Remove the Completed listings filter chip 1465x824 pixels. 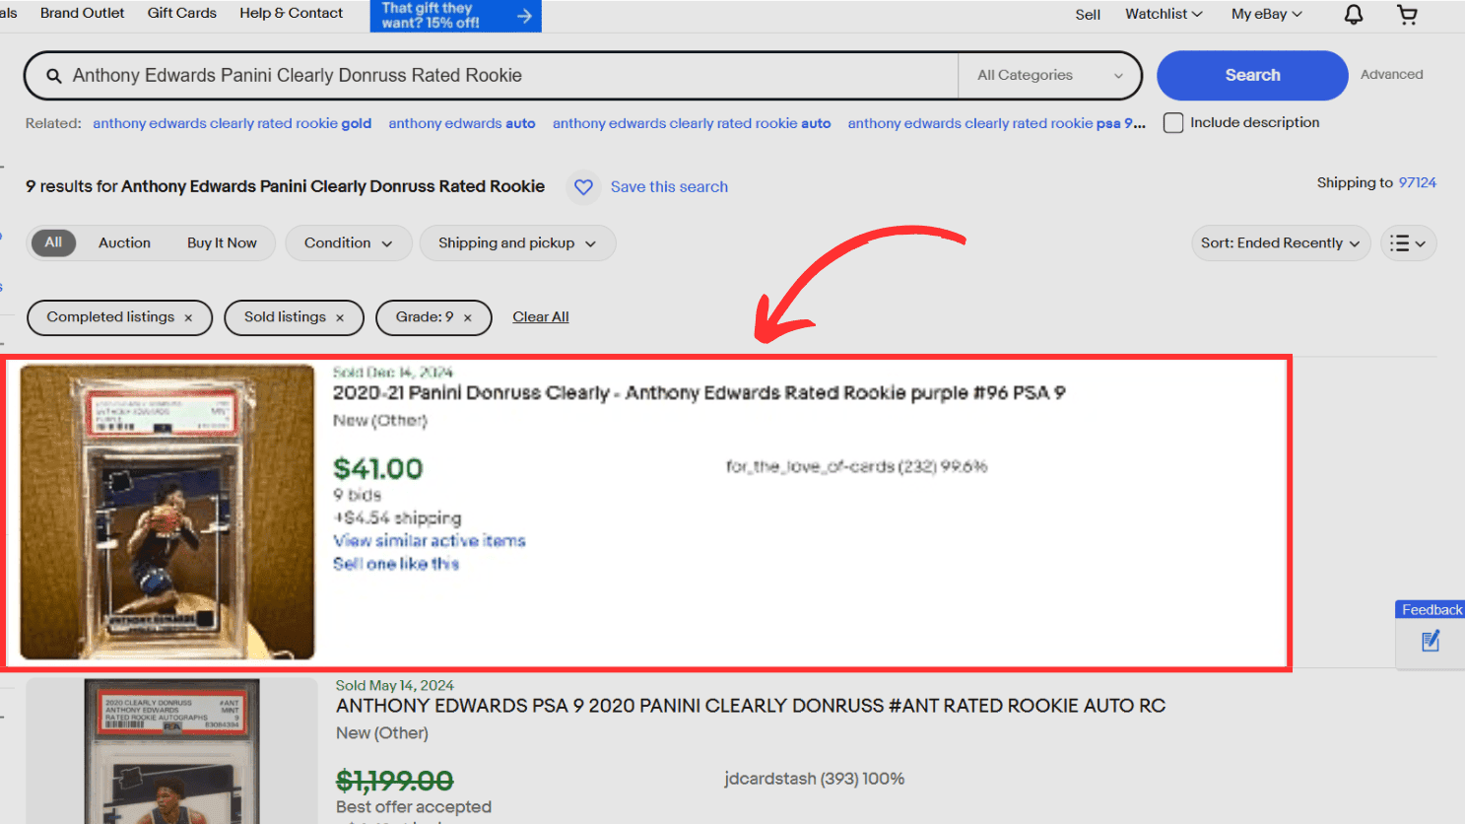[x=188, y=317]
